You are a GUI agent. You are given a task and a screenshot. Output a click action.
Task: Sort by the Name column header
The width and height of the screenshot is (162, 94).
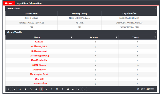[x=37, y=37]
